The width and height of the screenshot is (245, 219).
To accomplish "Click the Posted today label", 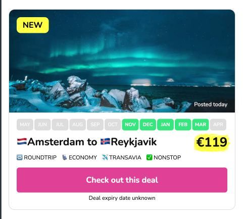I will click(211, 104).
